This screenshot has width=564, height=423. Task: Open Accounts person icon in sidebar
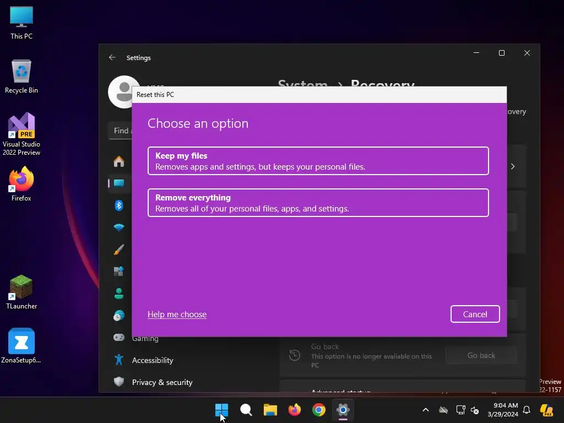119,294
